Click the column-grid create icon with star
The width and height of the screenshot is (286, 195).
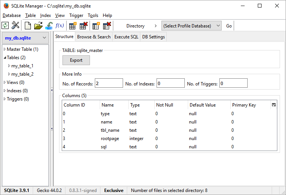96,26
